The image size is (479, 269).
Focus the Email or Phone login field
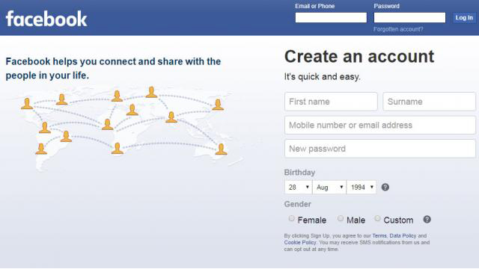[x=331, y=17]
